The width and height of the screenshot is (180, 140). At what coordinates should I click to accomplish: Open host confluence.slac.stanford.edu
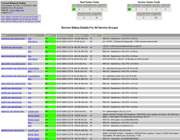click(x=13, y=39)
